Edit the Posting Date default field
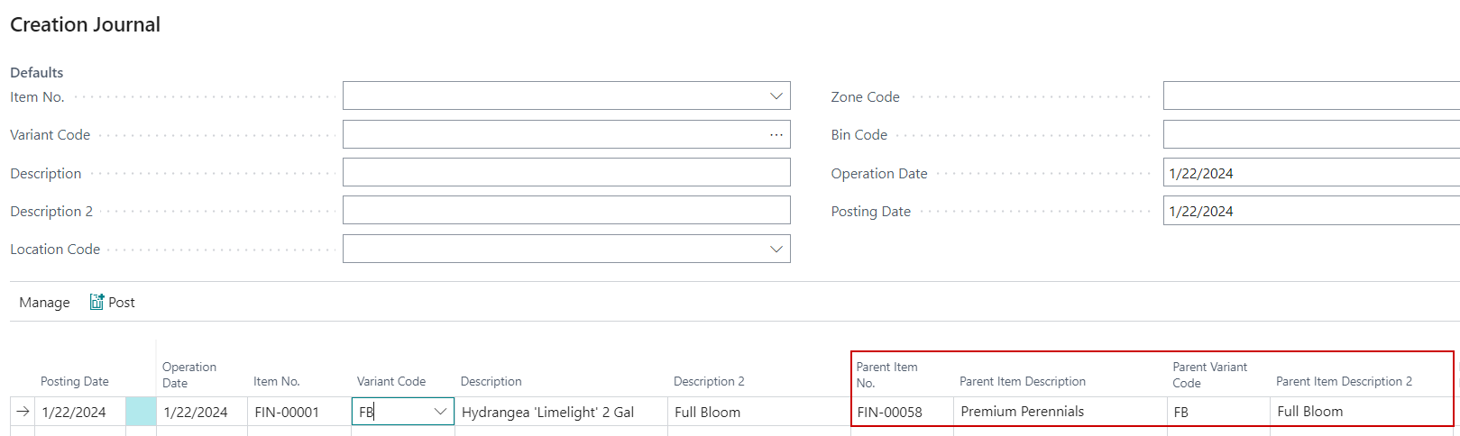1460x436 pixels. click(x=1309, y=211)
